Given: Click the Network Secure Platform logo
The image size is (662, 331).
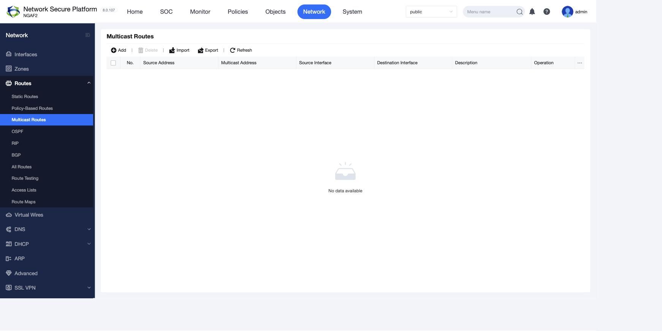Looking at the screenshot, I should [x=13, y=12].
